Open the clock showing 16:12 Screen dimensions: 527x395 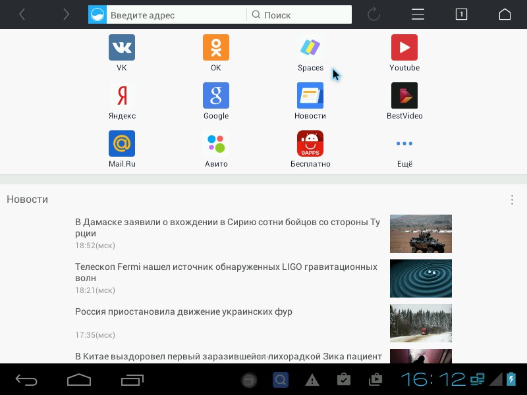coord(433,380)
